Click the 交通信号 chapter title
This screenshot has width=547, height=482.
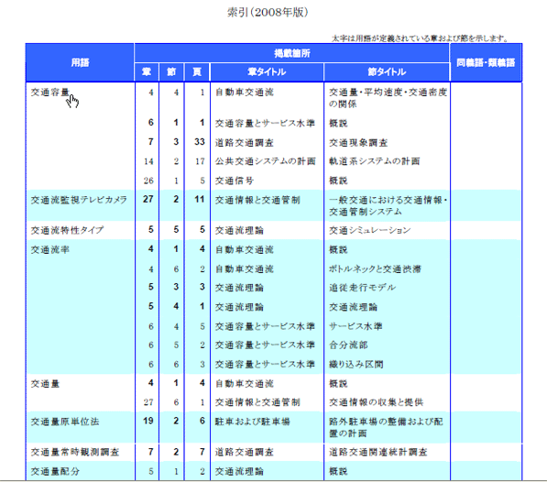click(x=235, y=181)
